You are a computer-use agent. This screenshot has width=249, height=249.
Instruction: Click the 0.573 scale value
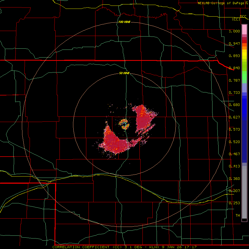234,129
